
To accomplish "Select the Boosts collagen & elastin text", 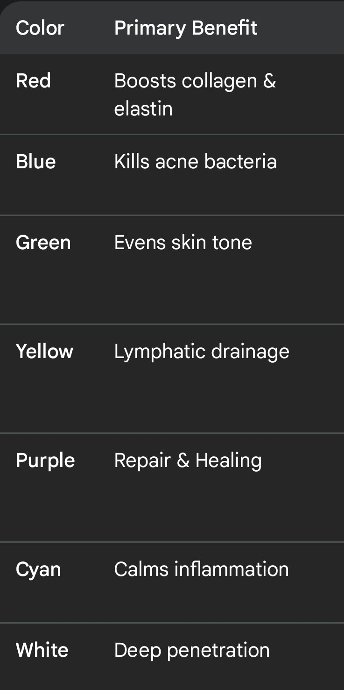I will pos(195,94).
